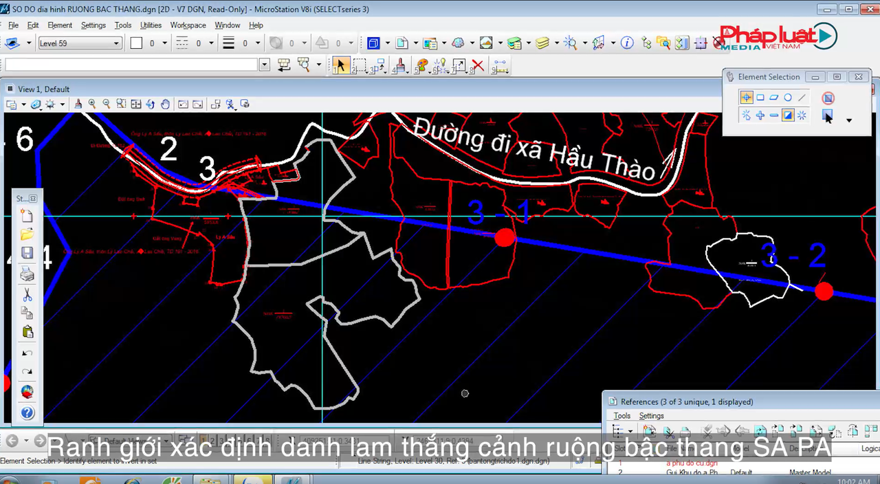Attach a new reference in the References dialog
Viewport: 880px width, 484px height.
tap(649, 430)
